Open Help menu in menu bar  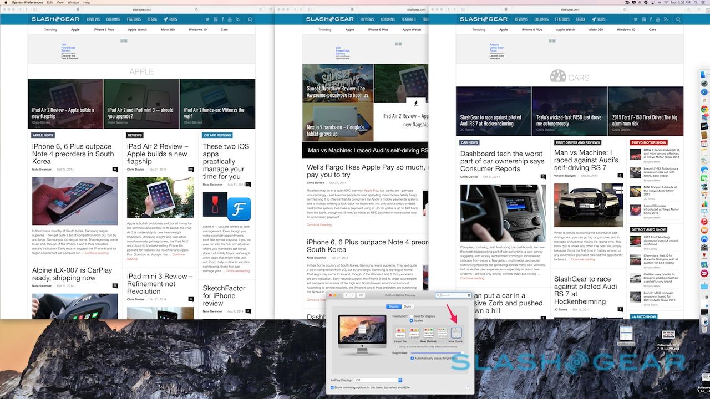click(x=87, y=2)
